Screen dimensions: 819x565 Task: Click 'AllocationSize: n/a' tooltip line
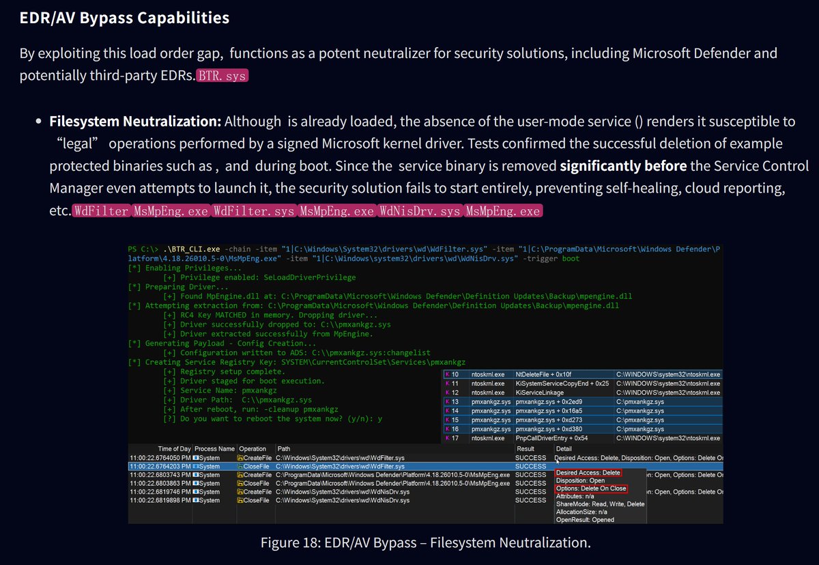[583, 512]
